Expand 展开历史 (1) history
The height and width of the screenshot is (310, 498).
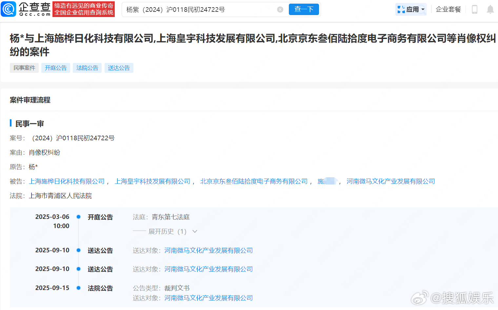pos(168,232)
